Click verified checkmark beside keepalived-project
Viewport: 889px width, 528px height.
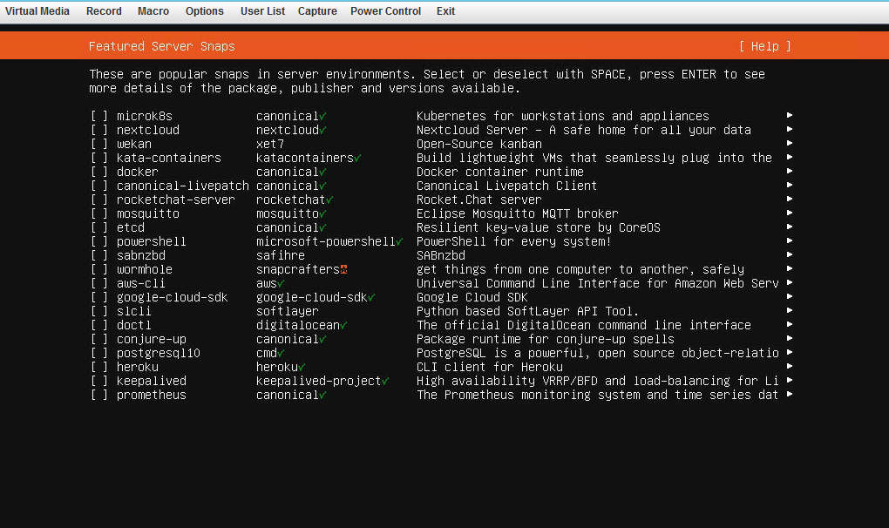point(385,382)
